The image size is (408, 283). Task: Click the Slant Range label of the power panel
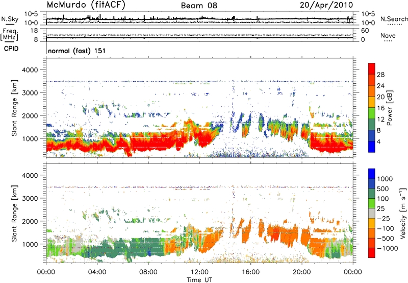tap(14, 108)
